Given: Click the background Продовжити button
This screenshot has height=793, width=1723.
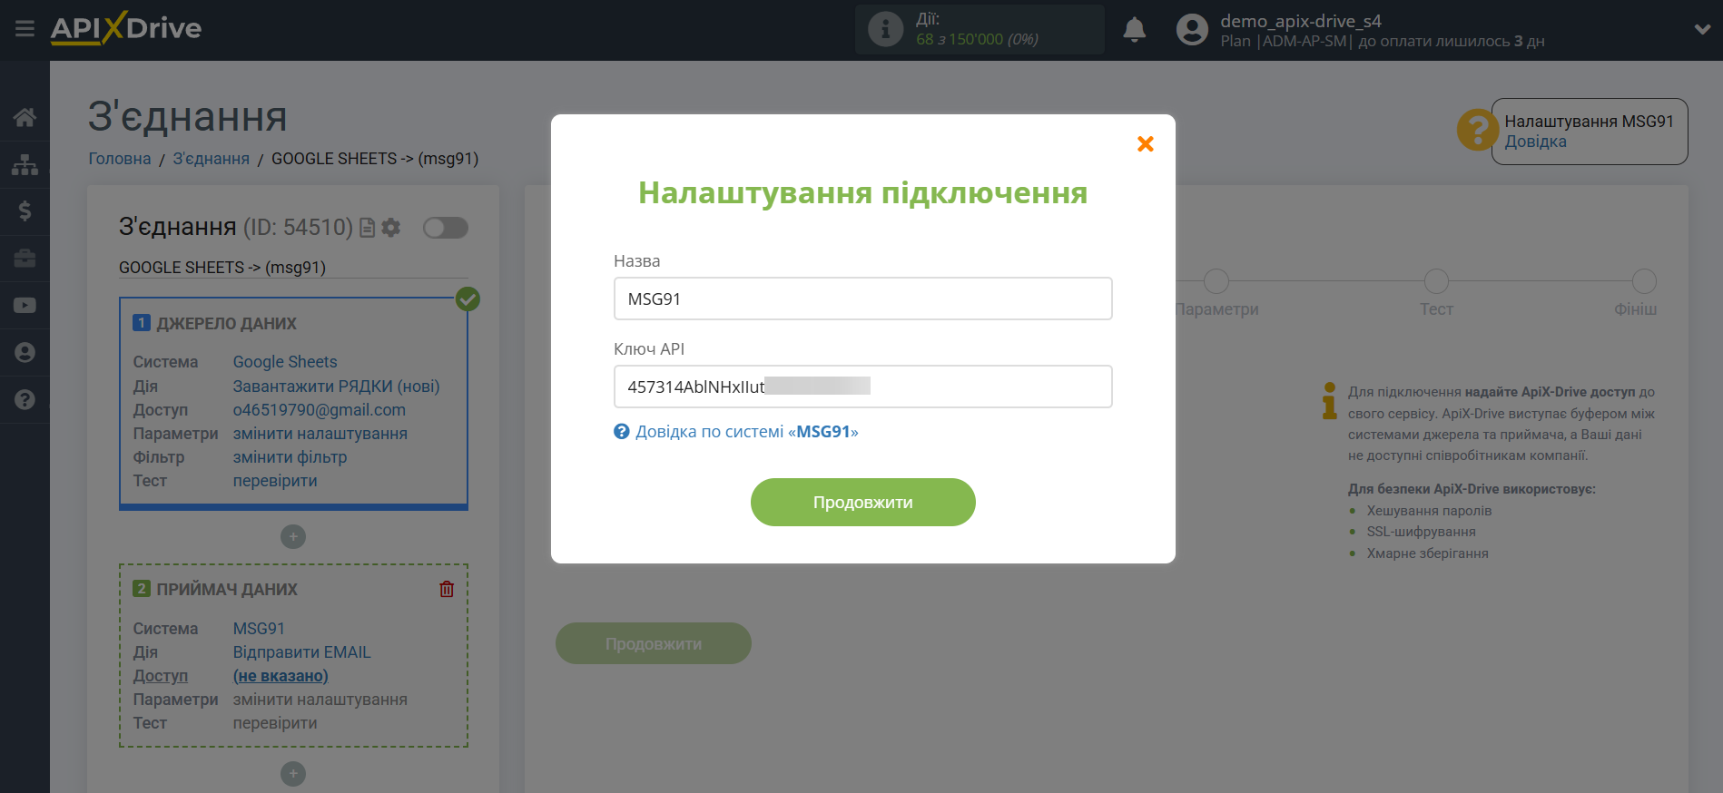Looking at the screenshot, I should tap(654, 643).
